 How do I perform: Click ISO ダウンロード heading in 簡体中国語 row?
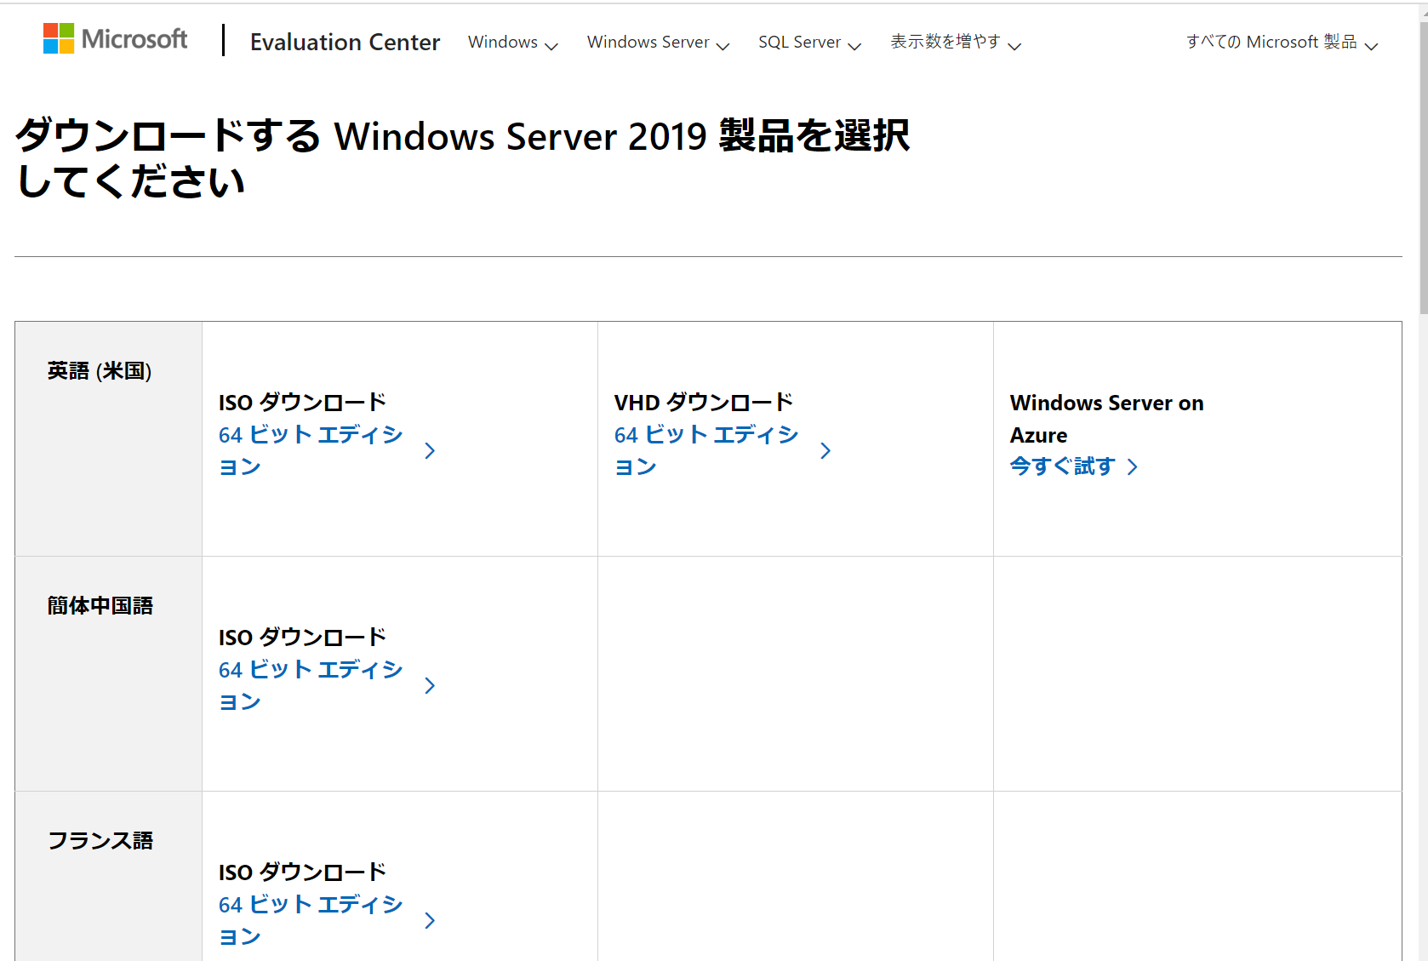point(302,638)
